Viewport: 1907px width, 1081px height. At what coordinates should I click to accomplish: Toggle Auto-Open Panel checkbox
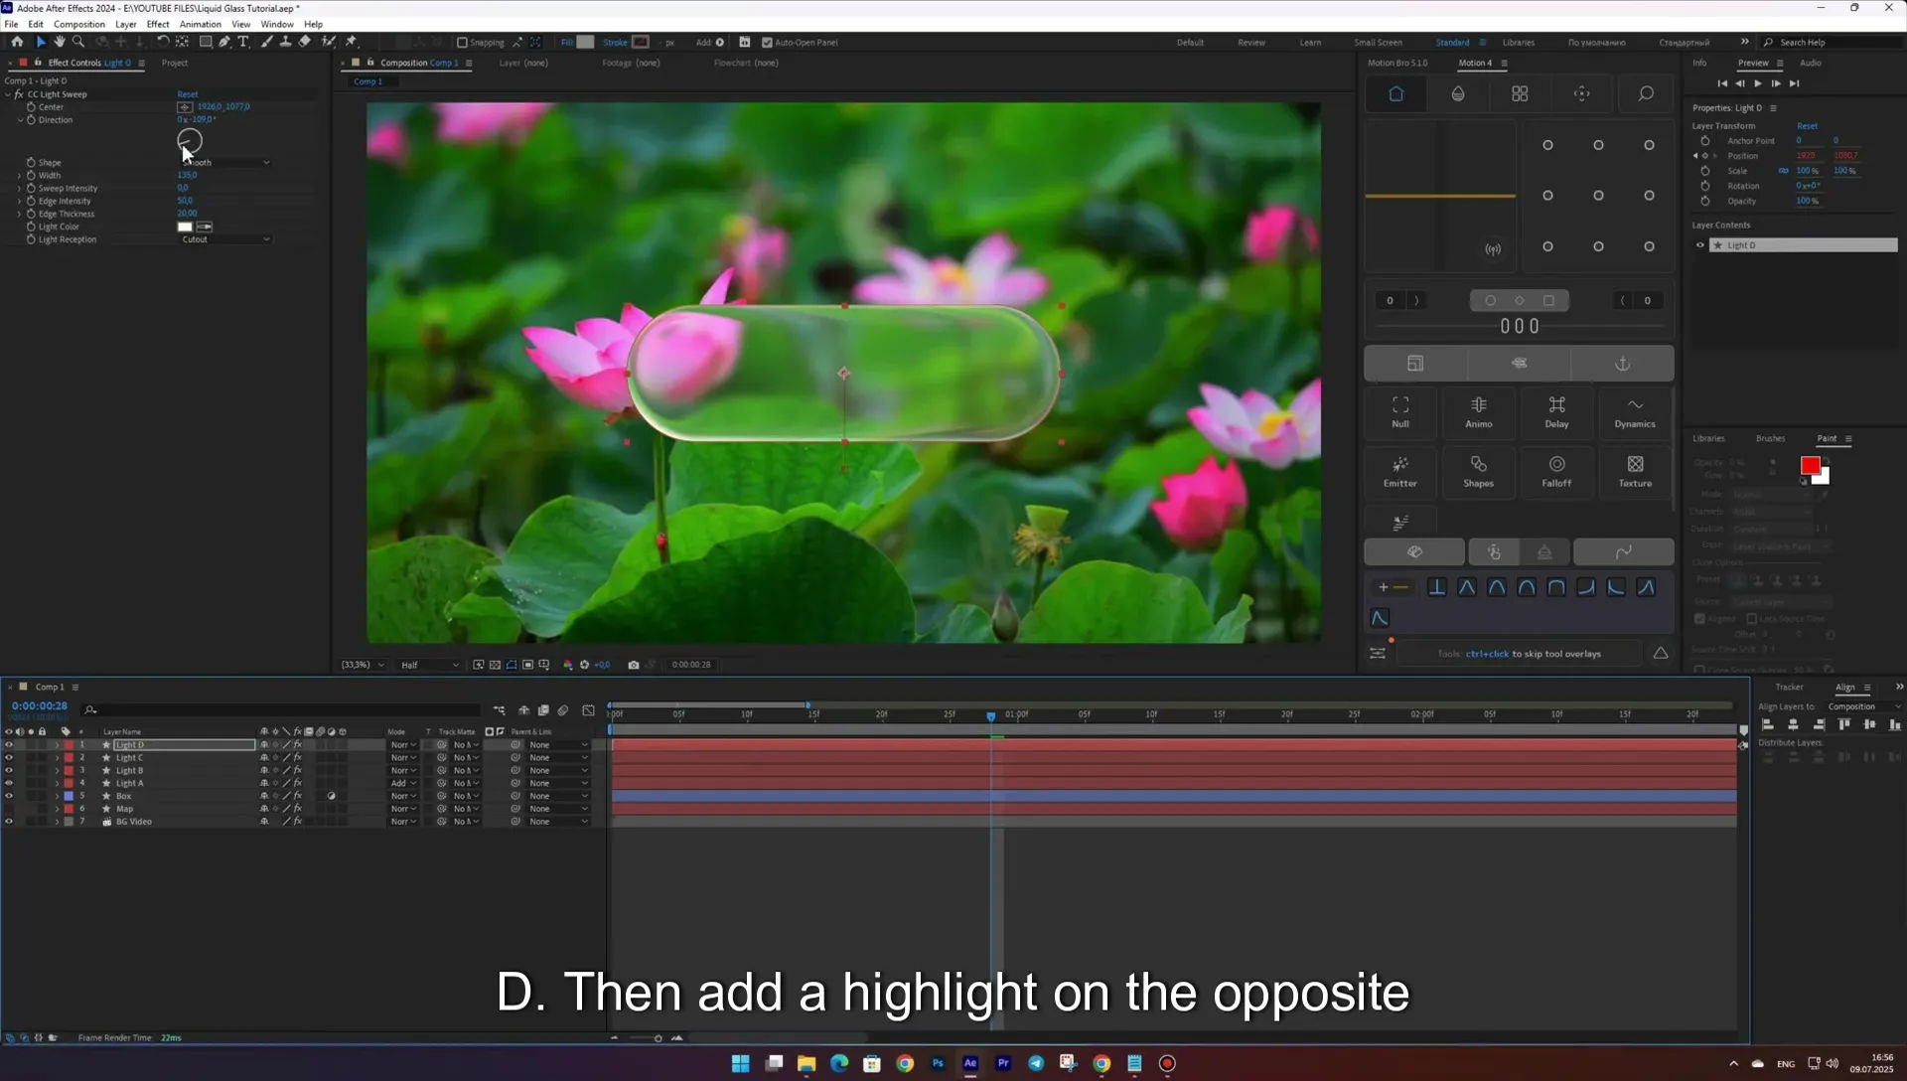pyautogui.click(x=767, y=43)
